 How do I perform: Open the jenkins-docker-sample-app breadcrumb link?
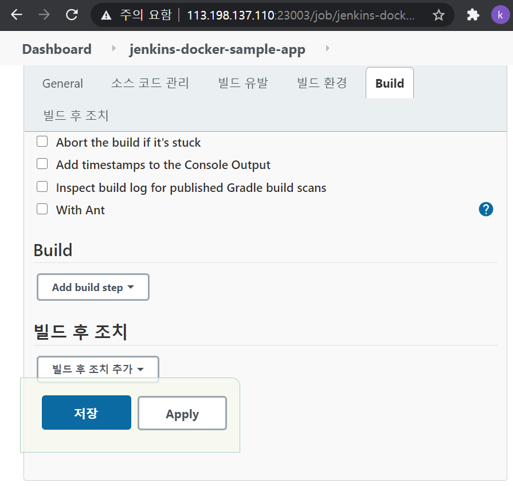(217, 49)
